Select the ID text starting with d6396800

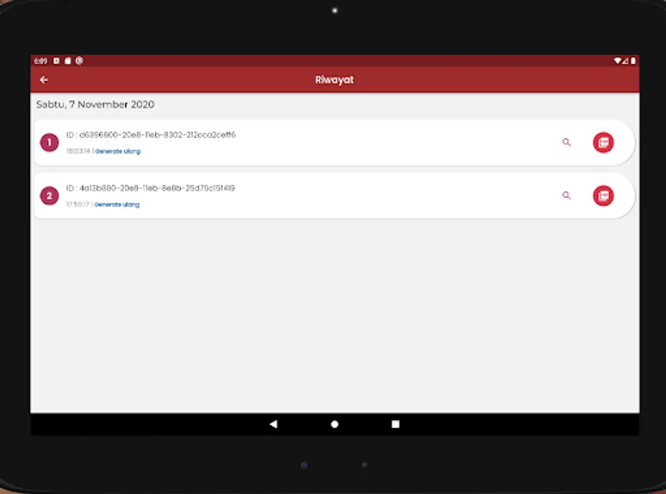(x=151, y=135)
